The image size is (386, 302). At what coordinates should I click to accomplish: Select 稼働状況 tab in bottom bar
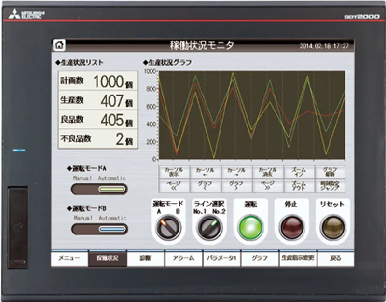(107, 258)
